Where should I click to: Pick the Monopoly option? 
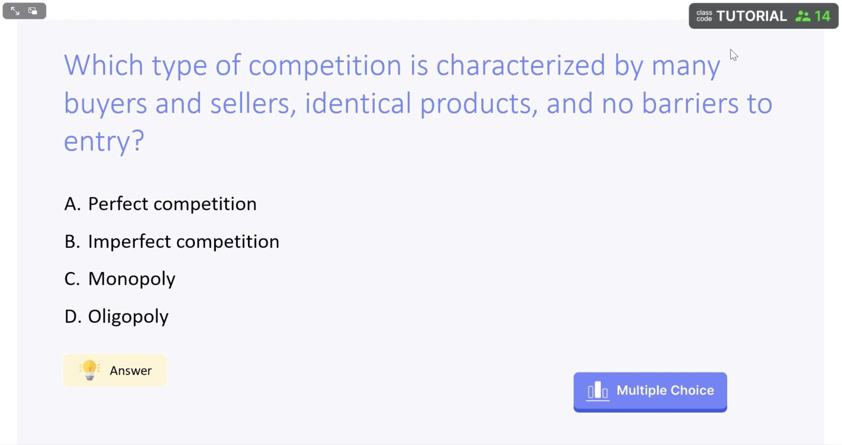pos(132,279)
